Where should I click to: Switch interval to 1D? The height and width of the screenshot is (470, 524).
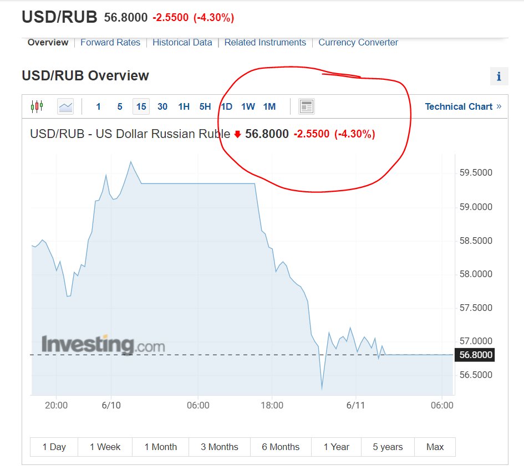[227, 106]
